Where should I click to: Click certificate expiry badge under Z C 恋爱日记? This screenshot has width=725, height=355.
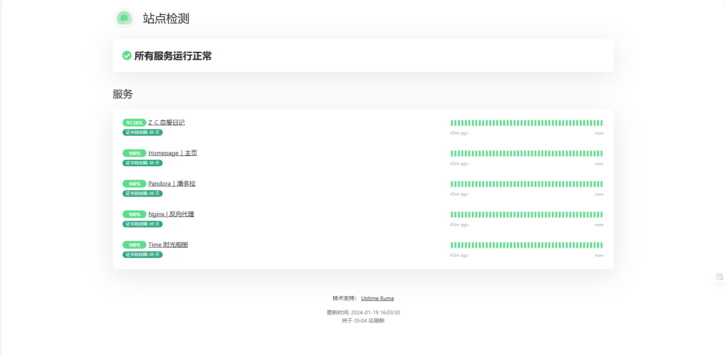pos(143,132)
